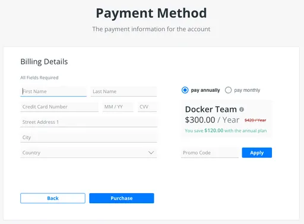304x224 pixels.
Task: Open the Country dropdown
Action: pos(88,152)
